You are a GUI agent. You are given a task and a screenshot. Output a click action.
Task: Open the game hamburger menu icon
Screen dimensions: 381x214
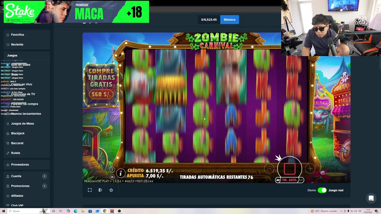(112, 170)
